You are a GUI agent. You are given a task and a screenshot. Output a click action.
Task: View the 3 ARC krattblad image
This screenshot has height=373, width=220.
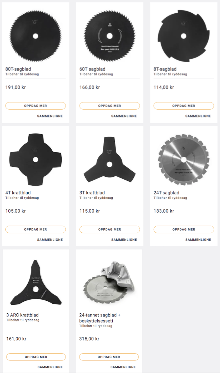click(36, 283)
